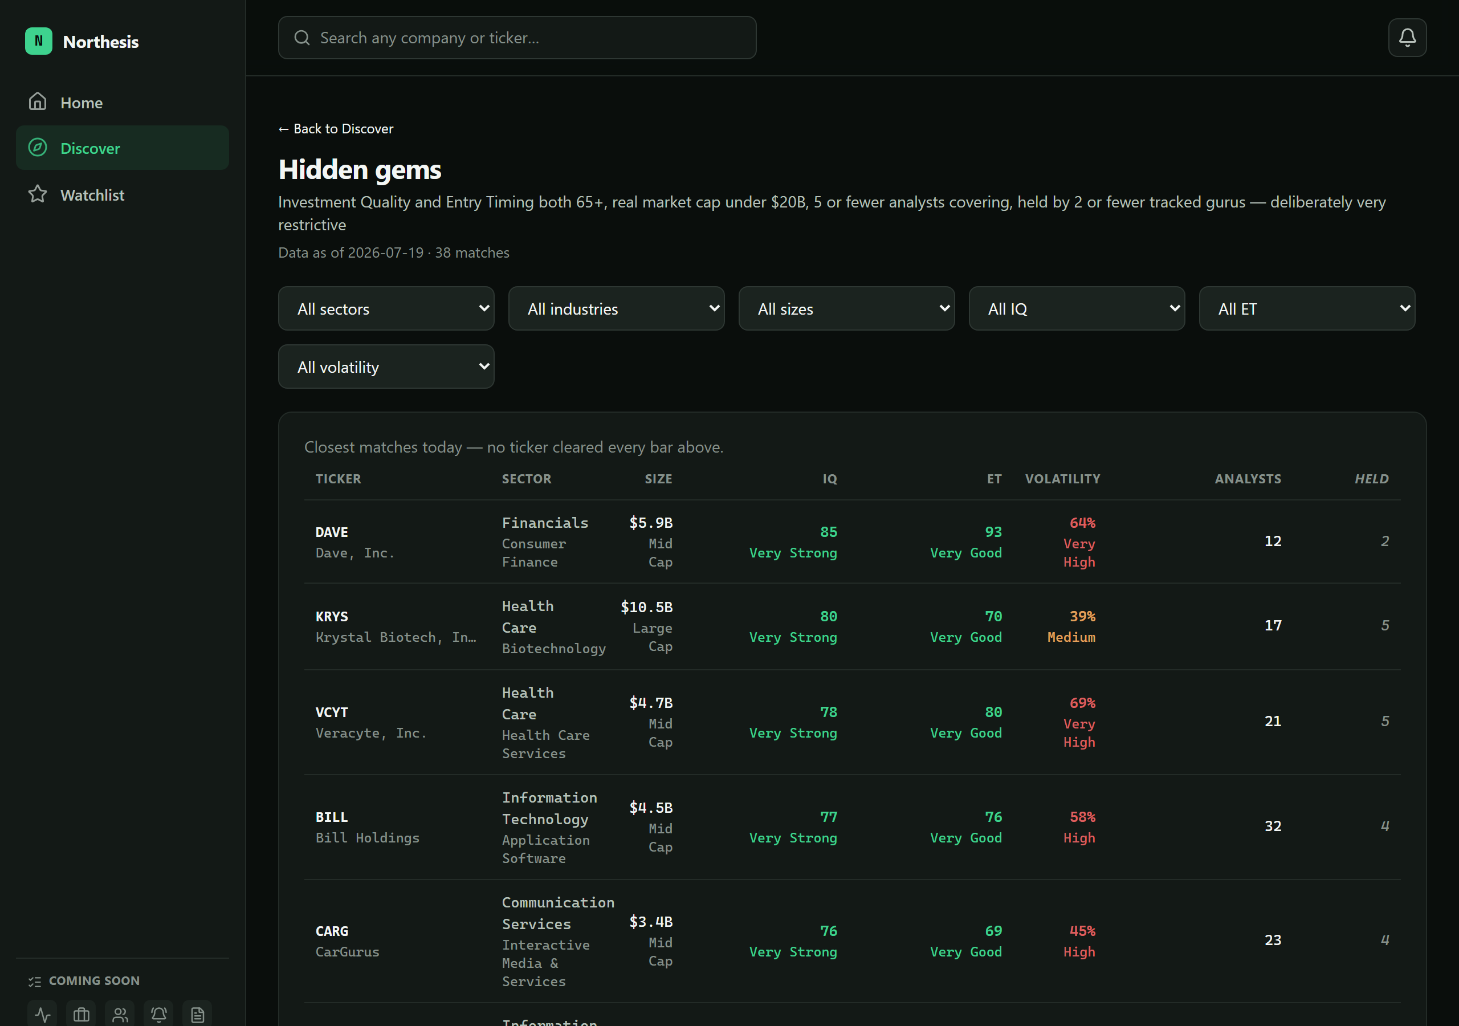1459x1026 pixels.
Task: Click the Coming Soon checklist icon
Action: (x=34, y=981)
